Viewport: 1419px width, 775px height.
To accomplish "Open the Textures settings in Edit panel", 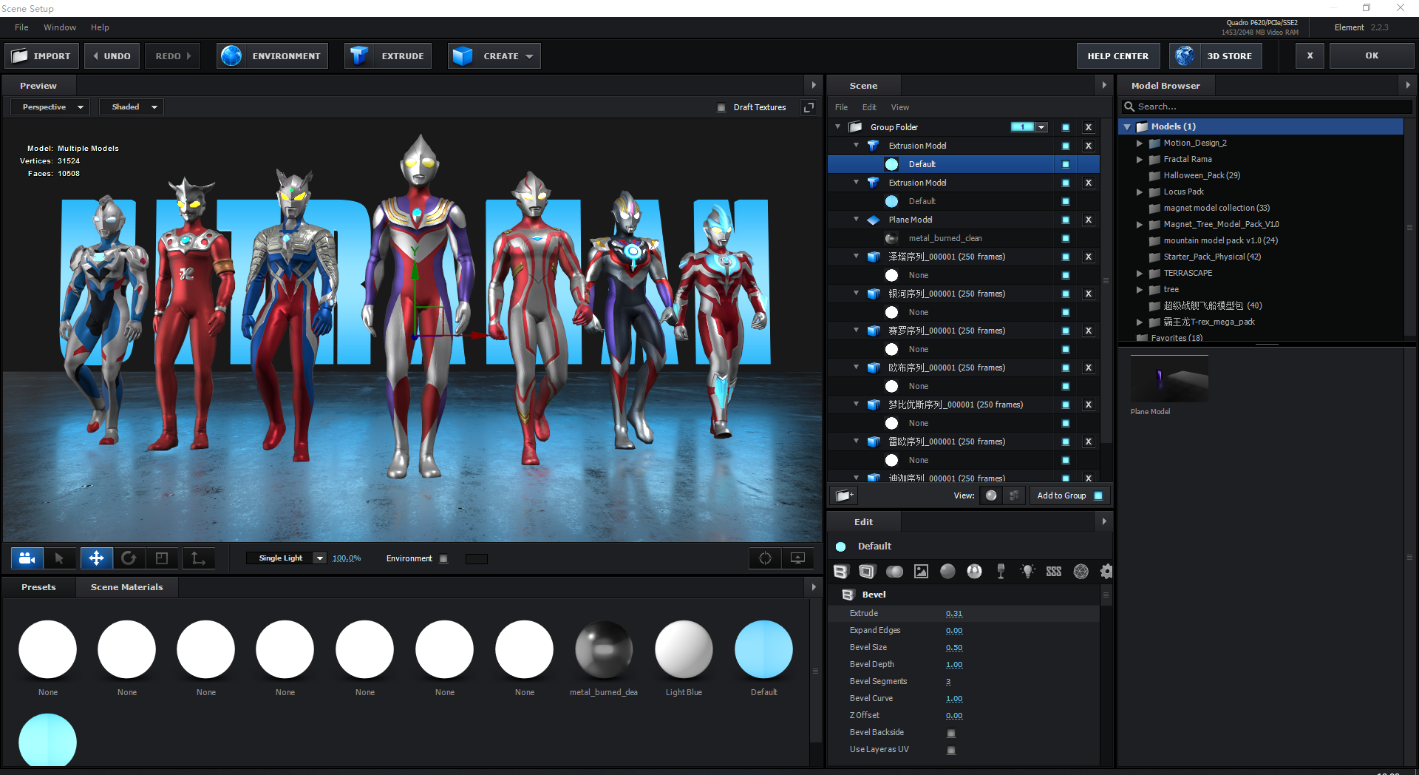I will [921, 571].
